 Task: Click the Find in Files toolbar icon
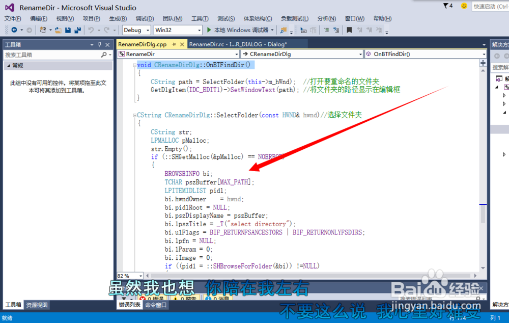tap(284, 30)
